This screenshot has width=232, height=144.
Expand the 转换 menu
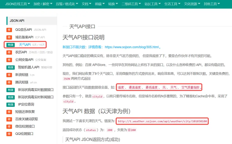tap(113, 4)
